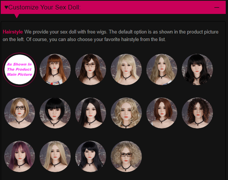This screenshot has height=180, width=228.
Task: Pick the long platinum blonde side-swept wig
Action: [126, 70]
